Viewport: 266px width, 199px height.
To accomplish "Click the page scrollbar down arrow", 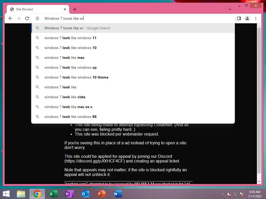I will pyautogui.click(x=259, y=182).
